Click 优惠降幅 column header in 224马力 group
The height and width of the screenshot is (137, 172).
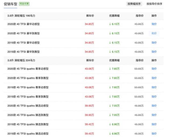point(114,60)
